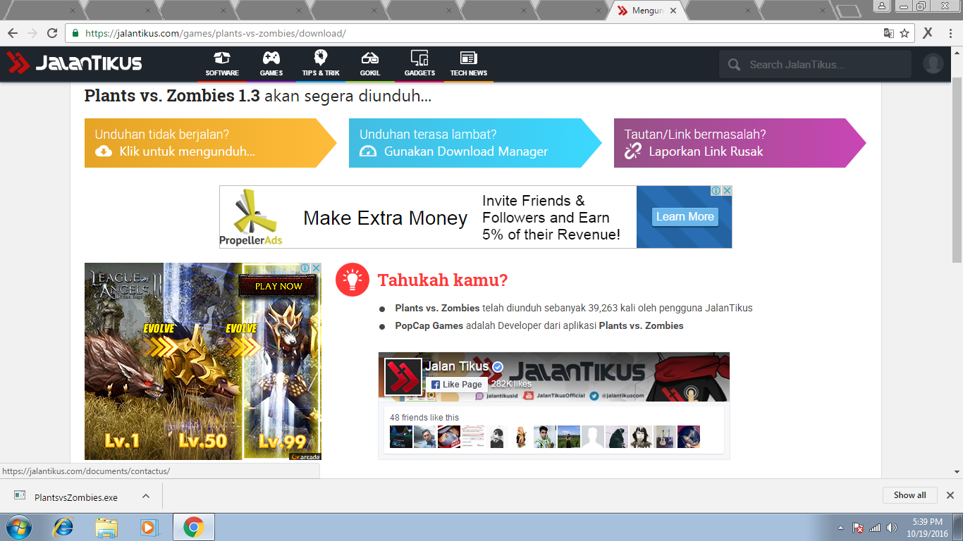Viewport: 963px width, 541px height.
Task: Click the first friend avatar thumbnail
Action: [401, 437]
